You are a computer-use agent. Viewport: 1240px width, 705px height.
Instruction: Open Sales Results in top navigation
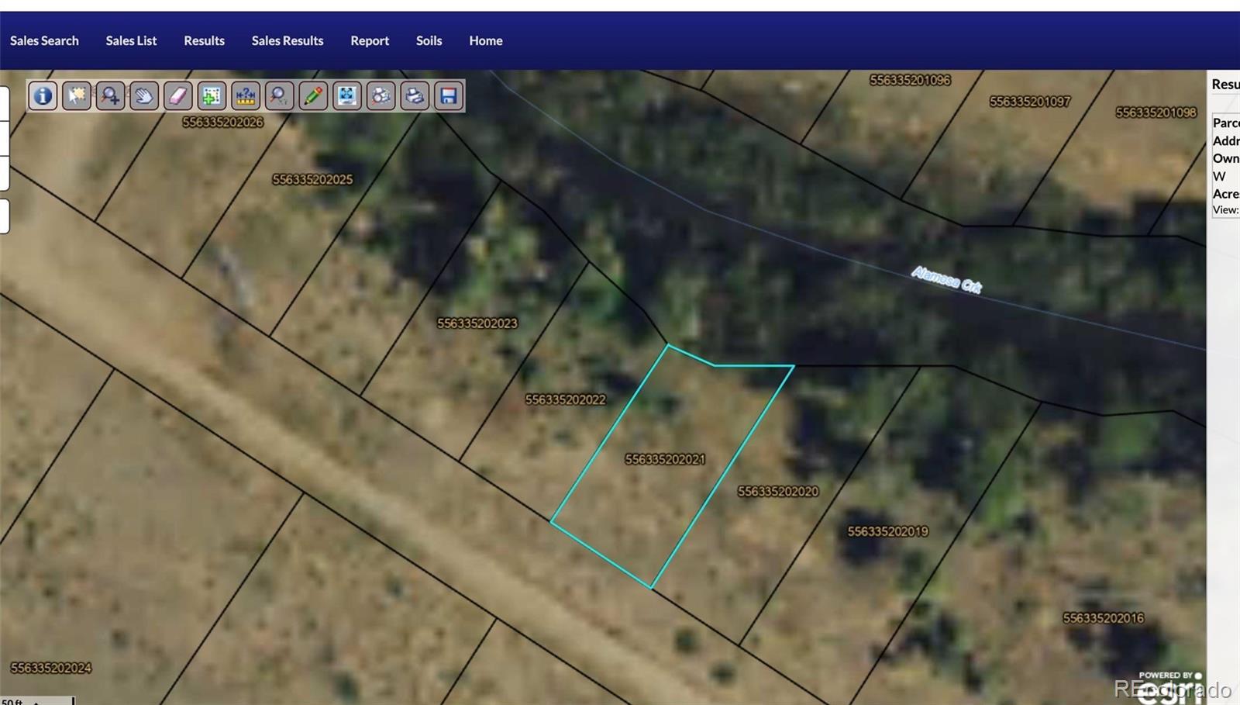click(287, 40)
